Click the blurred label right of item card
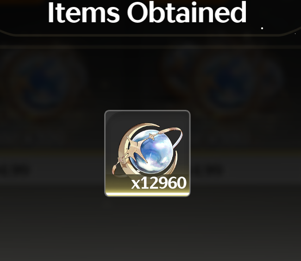 pos(208,170)
